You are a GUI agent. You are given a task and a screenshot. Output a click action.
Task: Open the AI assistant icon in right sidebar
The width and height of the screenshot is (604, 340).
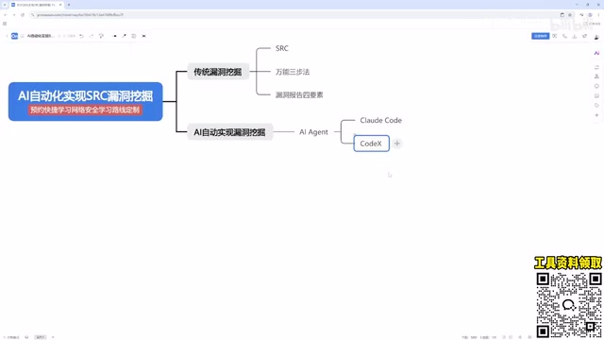point(596,53)
